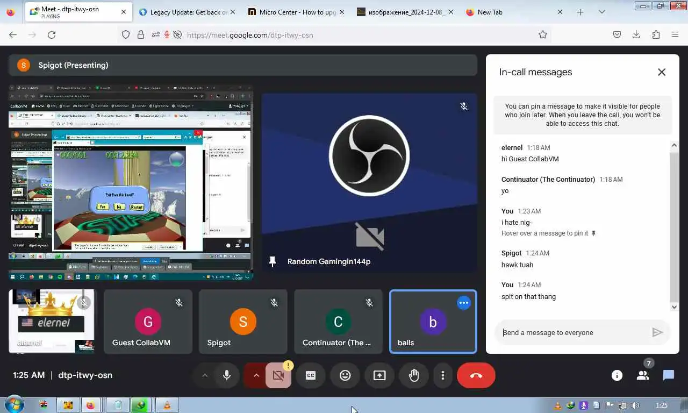This screenshot has width=688, height=413.
Task: Switch to the Legacy Update browser tab
Action: [187, 12]
